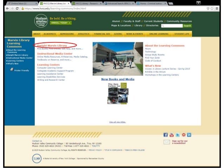Open New Books and Media link
This screenshot has width=224, height=168.
click(x=118, y=79)
